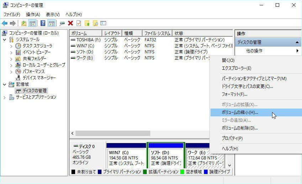302x184 pixels.
Task: Expand サービスとアプリケーション node
Action: (x=4, y=98)
